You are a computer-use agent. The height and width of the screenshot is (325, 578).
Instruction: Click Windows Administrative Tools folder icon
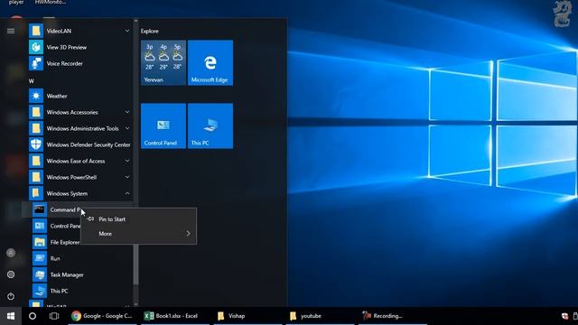click(x=36, y=128)
